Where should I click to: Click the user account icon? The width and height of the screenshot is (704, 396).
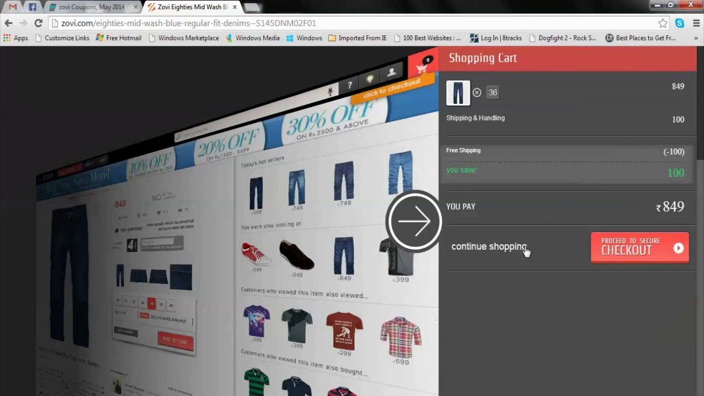coord(392,72)
